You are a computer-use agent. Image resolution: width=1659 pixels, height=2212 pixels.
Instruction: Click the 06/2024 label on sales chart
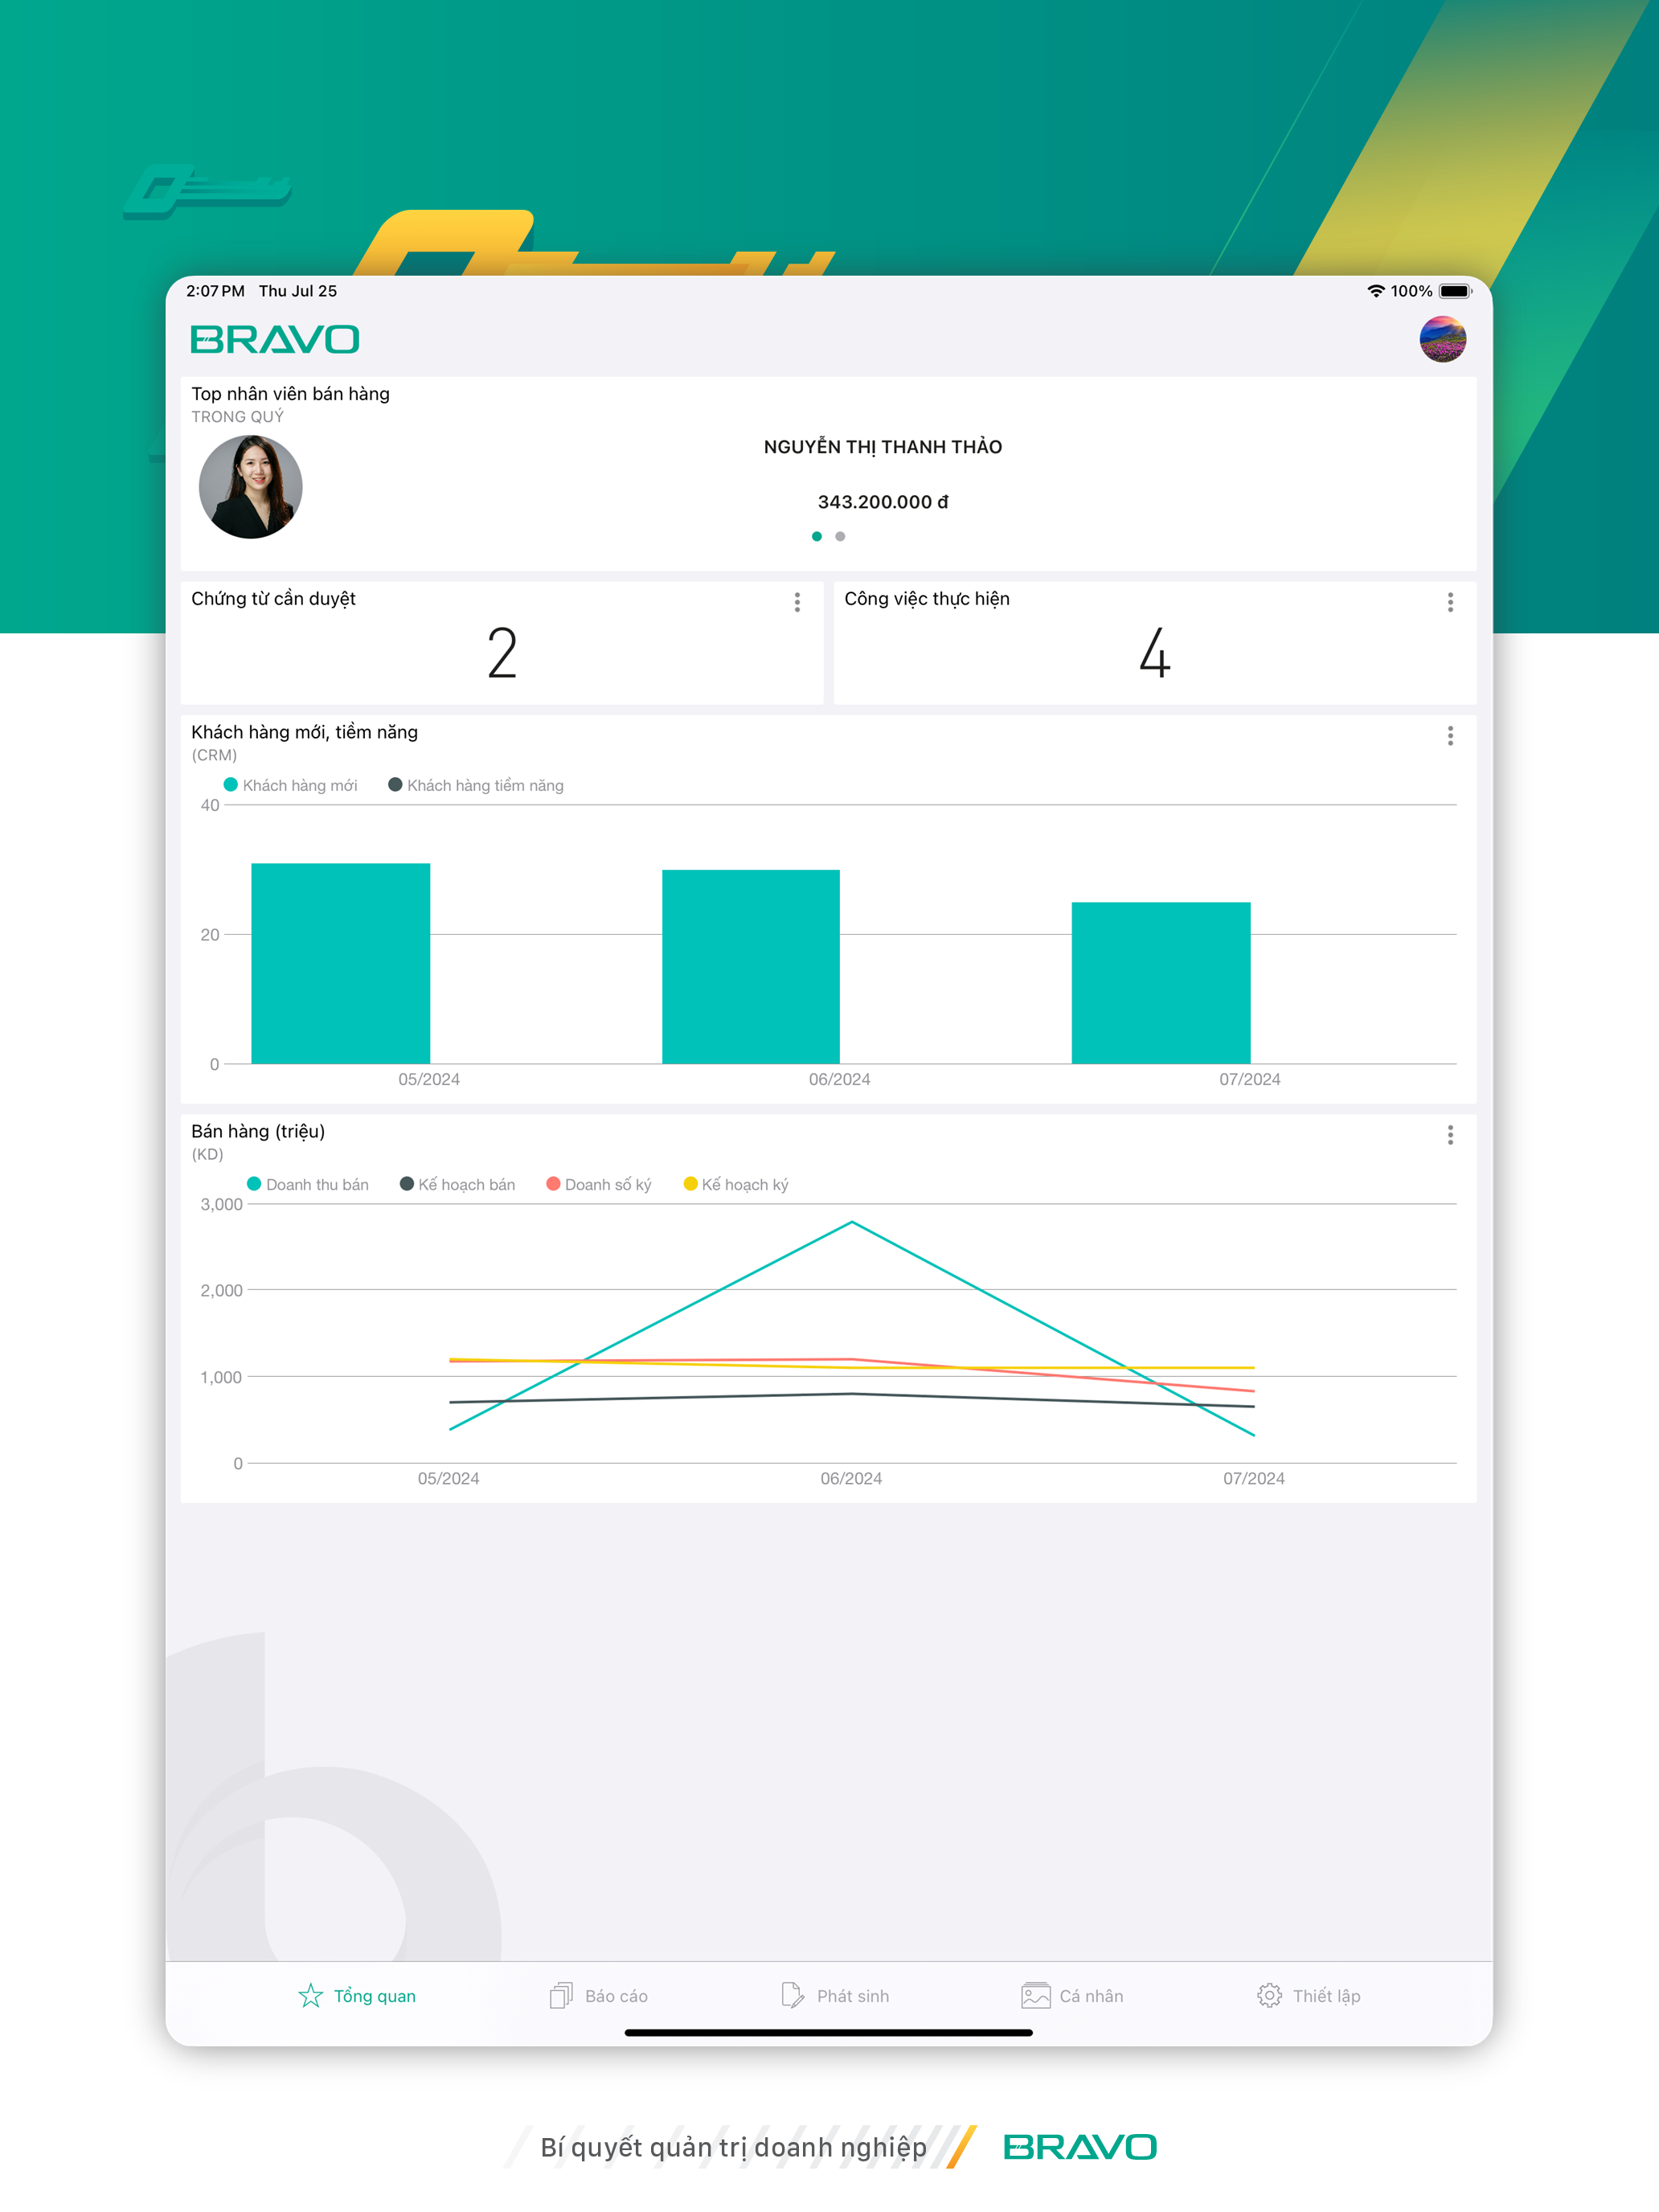tap(851, 1478)
